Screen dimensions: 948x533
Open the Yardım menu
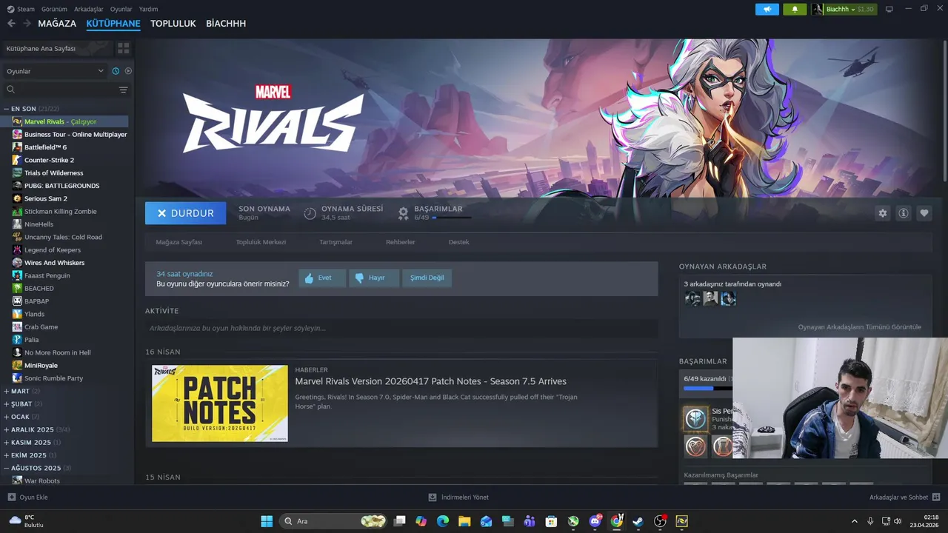click(149, 9)
